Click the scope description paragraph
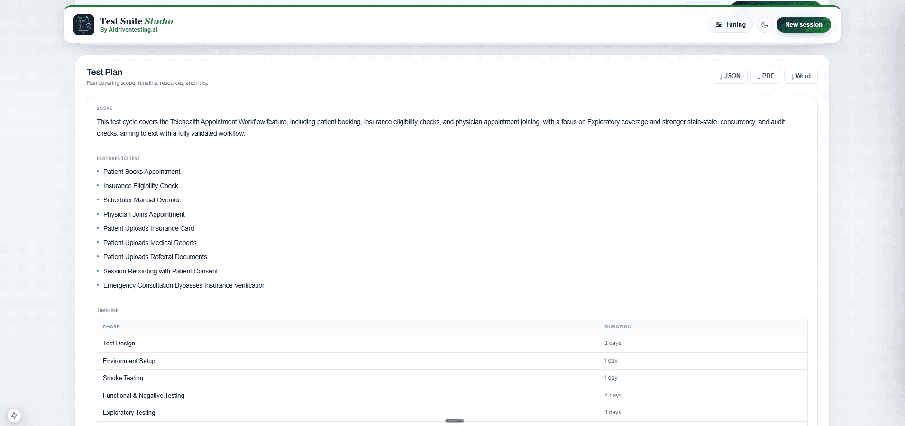Screen dimensions: 905x426 pyautogui.click(x=441, y=127)
